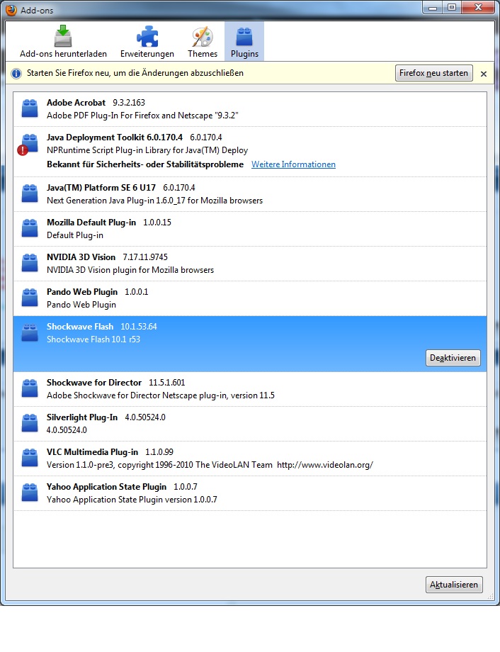Viewport: 500px width, 652px height.
Task: Select the Adobe Acrobat plugin name
Action: [76, 103]
